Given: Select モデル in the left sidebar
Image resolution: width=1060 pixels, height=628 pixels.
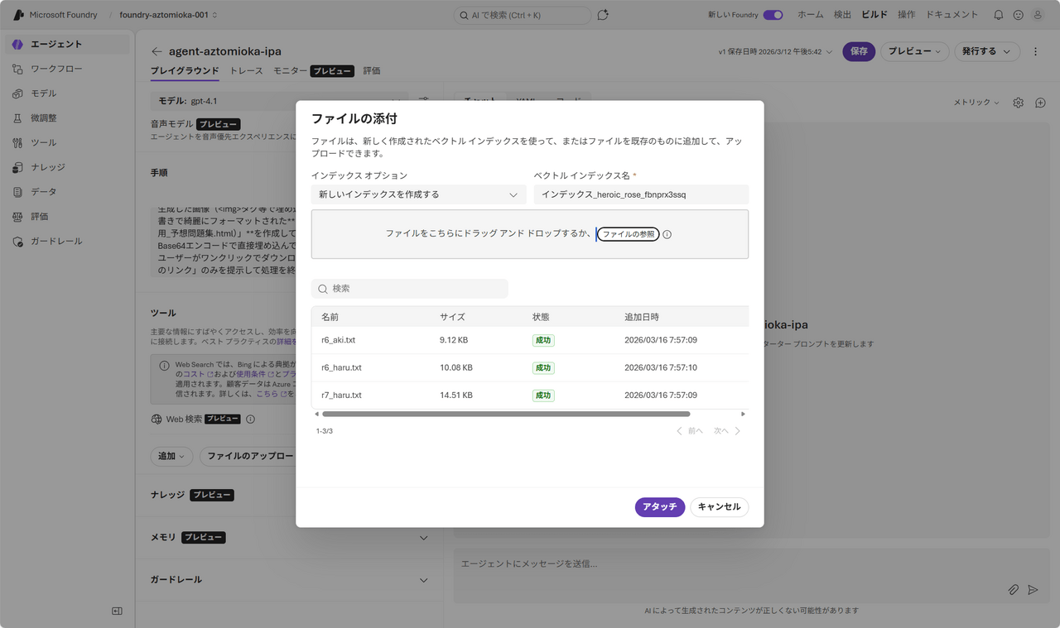Looking at the screenshot, I should pyautogui.click(x=44, y=93).
